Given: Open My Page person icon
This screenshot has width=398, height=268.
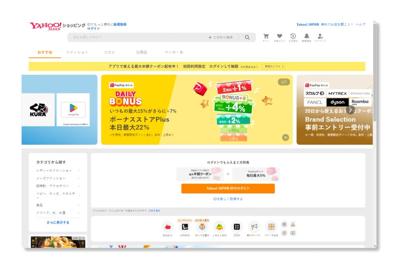Looking at the screenshot, I should point(320,37).
